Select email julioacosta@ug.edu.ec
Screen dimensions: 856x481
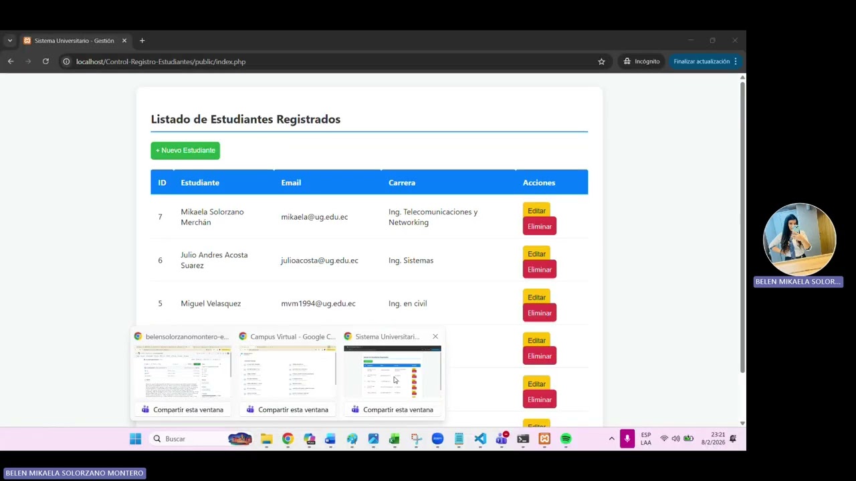click(x=320, y=261)
